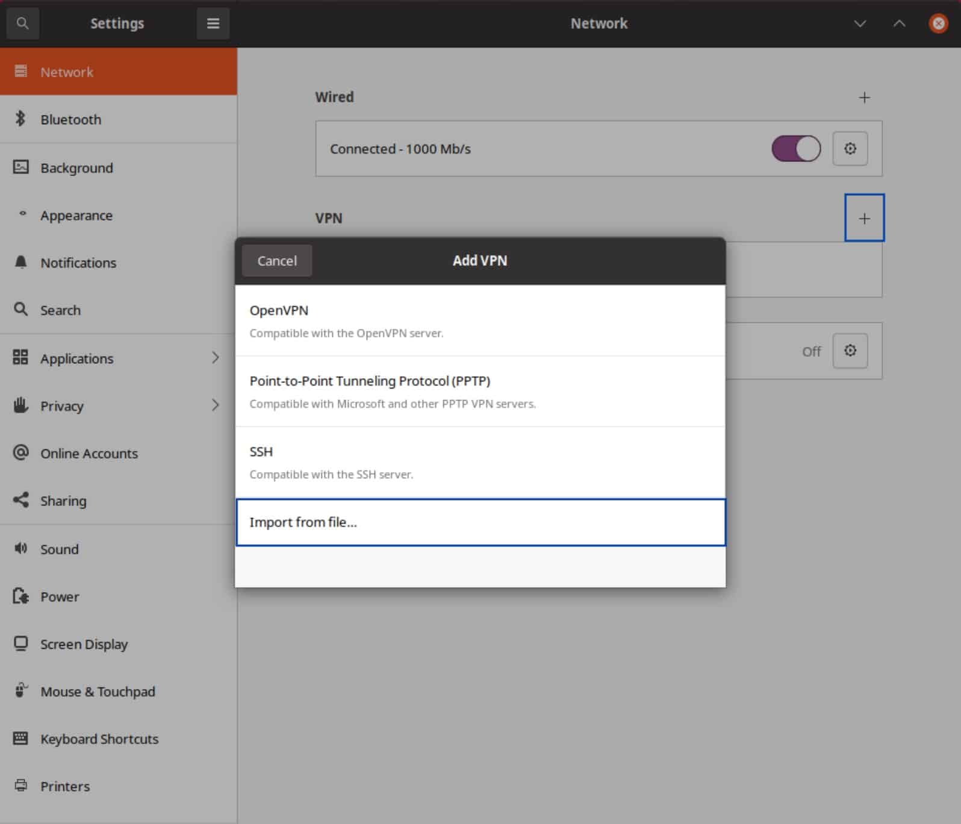The image size is (961, 824).
Task: Choose the SSH VPN option
Action: pyautogui.click(x=480, y=462)
